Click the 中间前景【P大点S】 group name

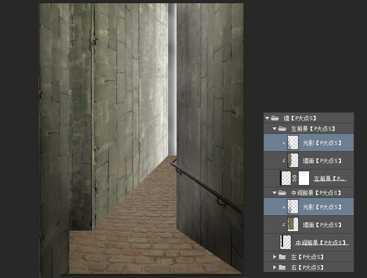pyautogui.click(x=316, y=193)
